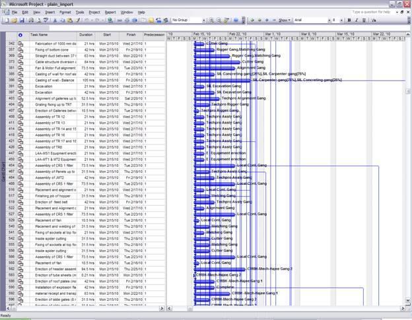This screenshot has height=320, width=412.
Task: Click the Gantt bar for task 342
Action: 201,44
